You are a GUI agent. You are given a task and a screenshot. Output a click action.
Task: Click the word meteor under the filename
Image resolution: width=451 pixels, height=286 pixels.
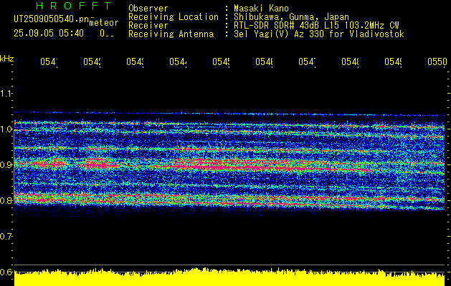(104, 23)
